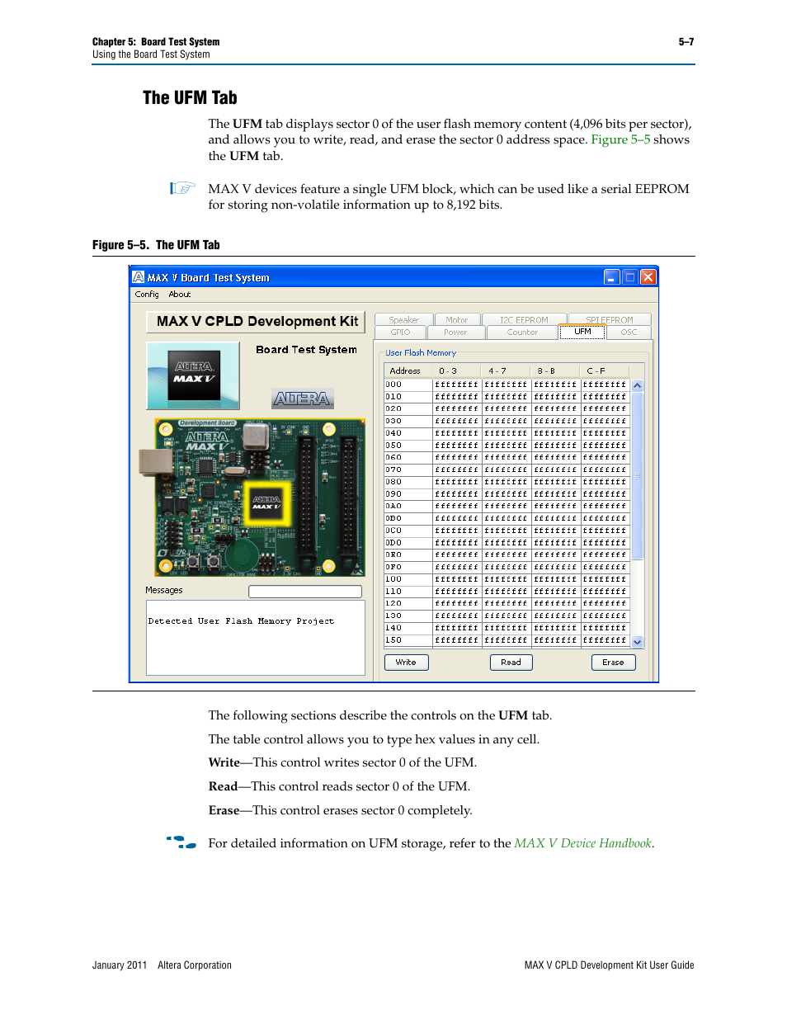Switch to the SPI EEPROM tab
The height and width of the screenshot is (1019, 787).
(610, 320)
